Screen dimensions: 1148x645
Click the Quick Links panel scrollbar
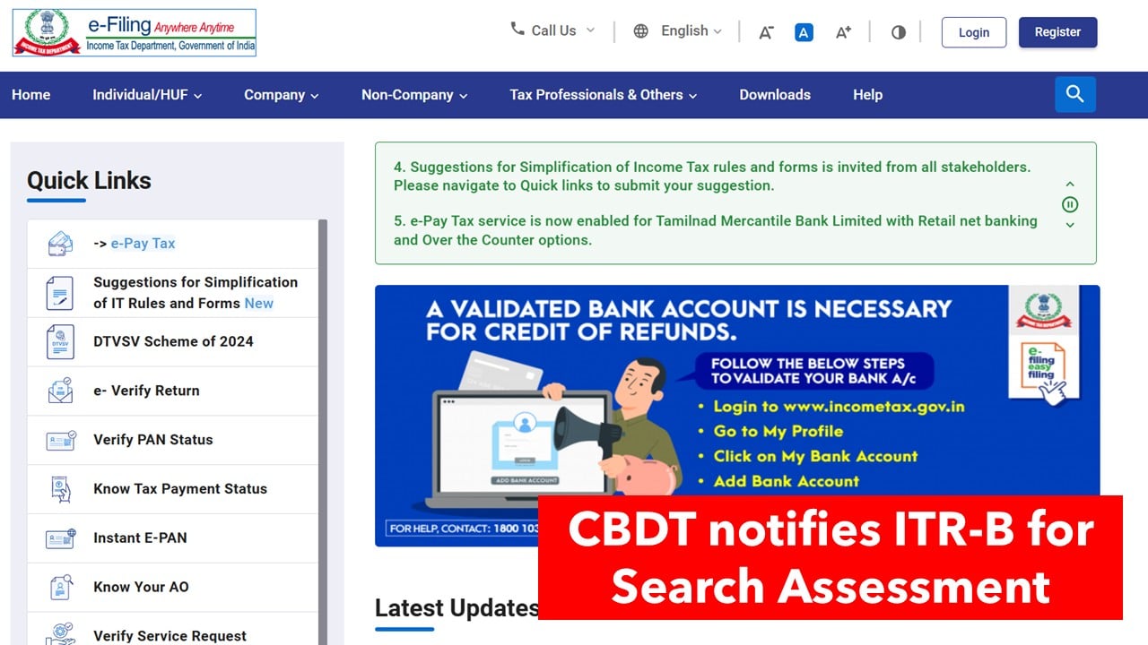pyautogui.click(x=323, y=432)
